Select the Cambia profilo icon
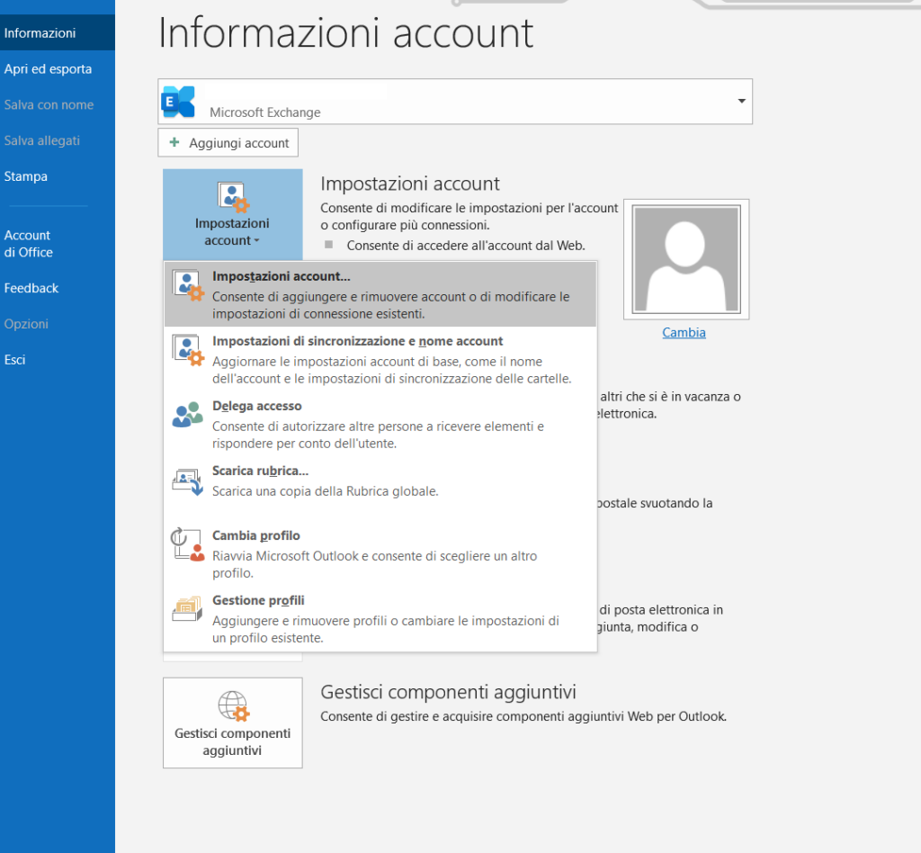This screenshot has width=921, height=853. 187,544
